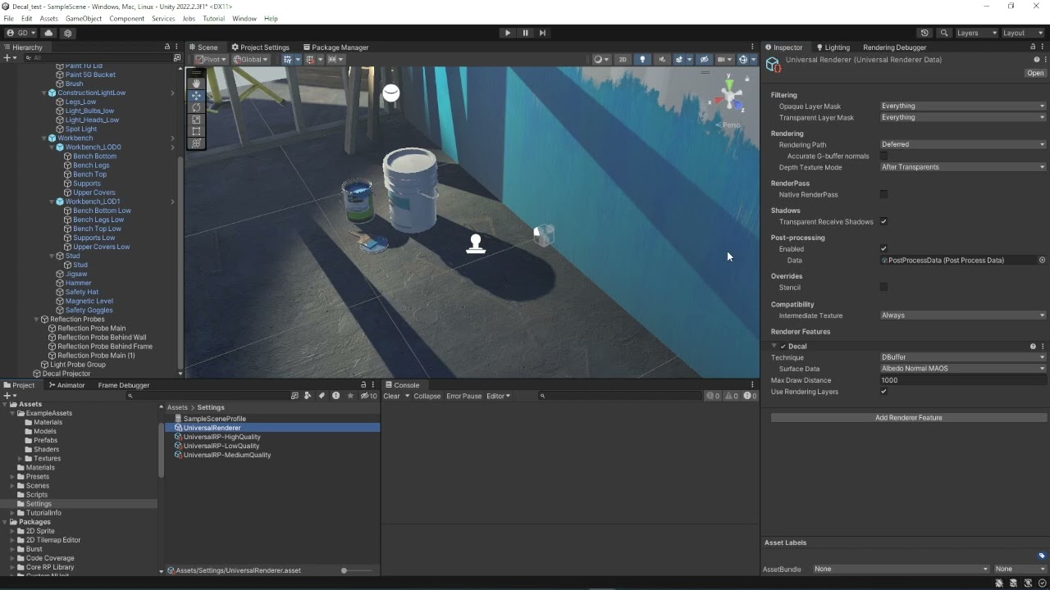The height and width of the screenshot is (590, 1050).
Task: Click Add Renderer Feature button
Action: pyautogui.click(x=908, y=418)
